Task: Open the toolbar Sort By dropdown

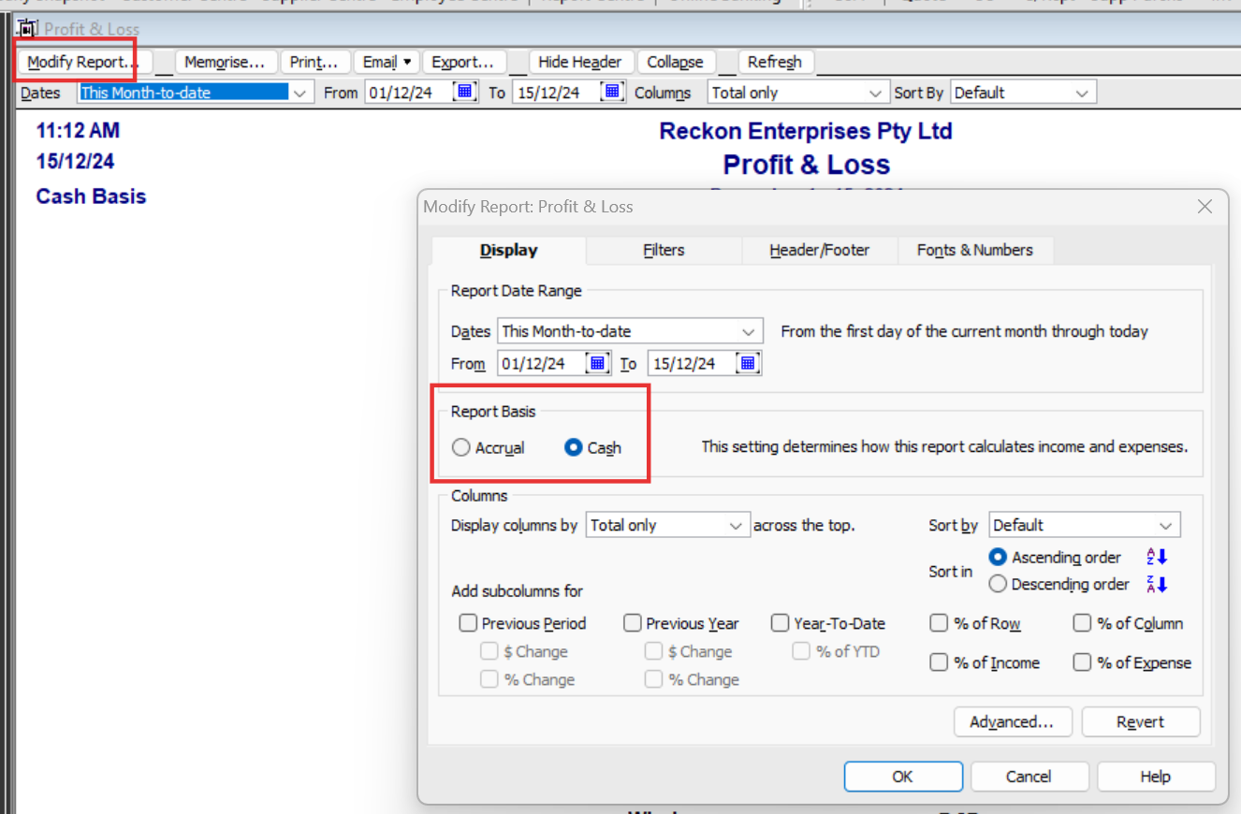Action: click(1083, 93)
